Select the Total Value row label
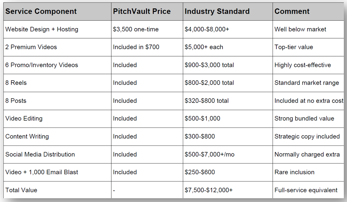Viewport: 347px width, 202px height. coord(21,190)
